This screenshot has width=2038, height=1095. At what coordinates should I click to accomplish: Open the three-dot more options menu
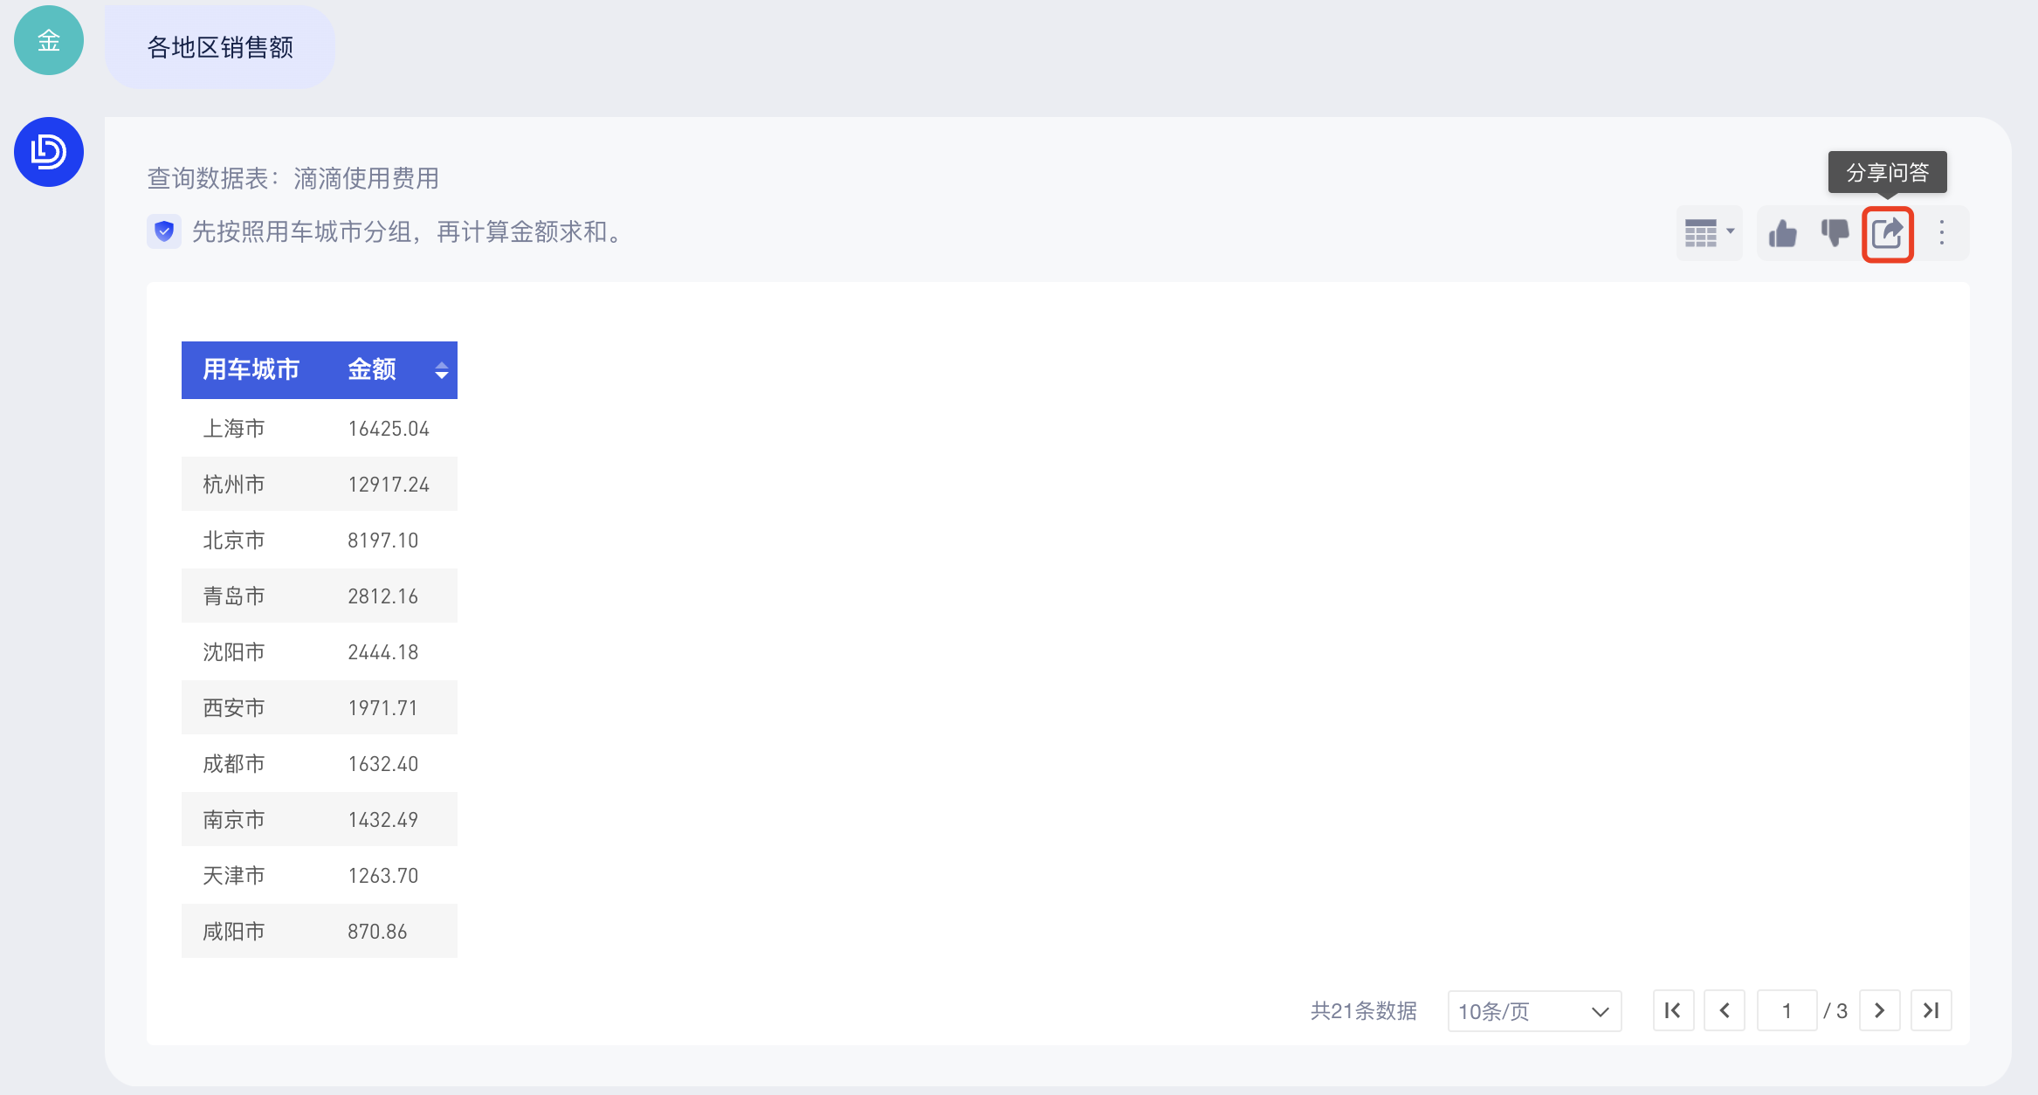1941,233
